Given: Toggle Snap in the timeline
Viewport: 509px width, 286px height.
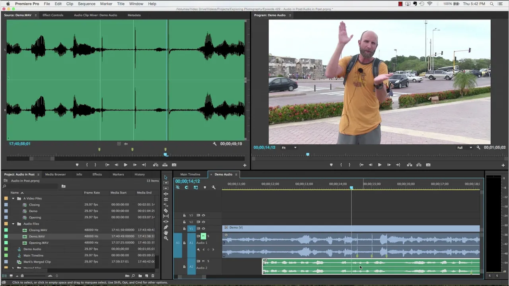Looking at the screenshot, I should point(187,187).
